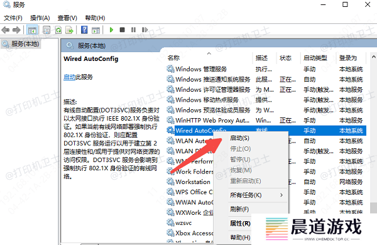Select 服务(本地) node in the left tree

(21, 44)
